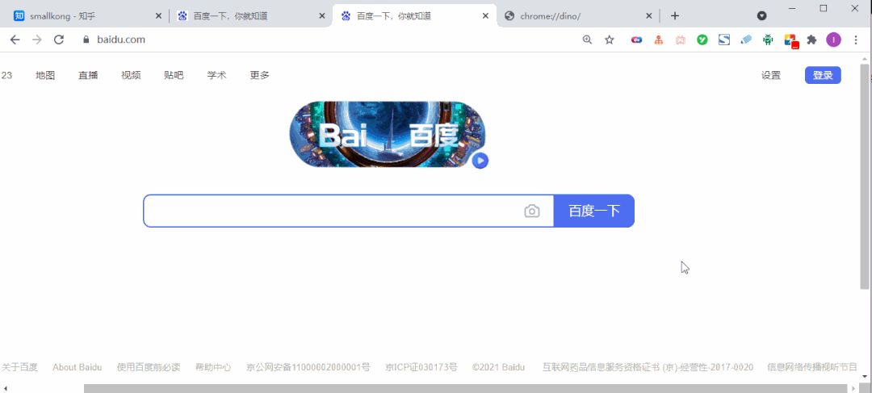Click the vertical scrollbar thumb
This screenshot has width=872, height=393.
click(x=865, y=176)
